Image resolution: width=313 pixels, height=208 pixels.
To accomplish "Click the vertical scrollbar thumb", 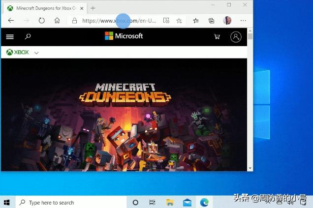I will click(250, 36).
